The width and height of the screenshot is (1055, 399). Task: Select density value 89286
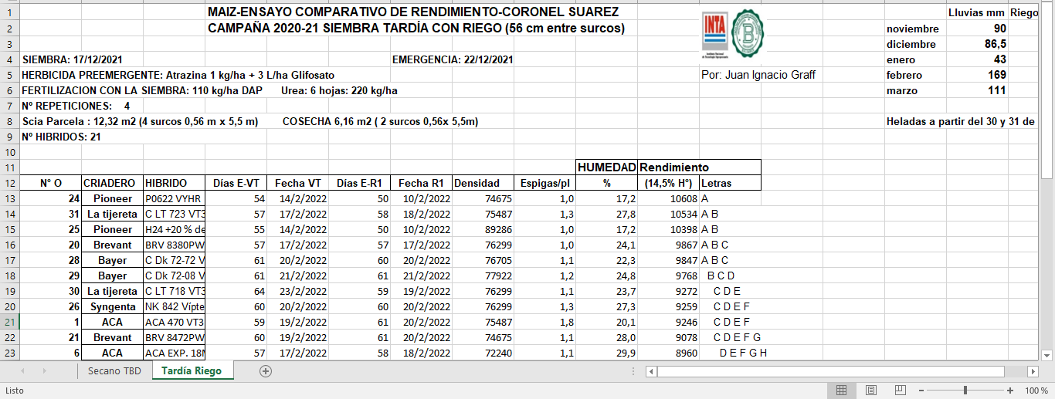483,229
